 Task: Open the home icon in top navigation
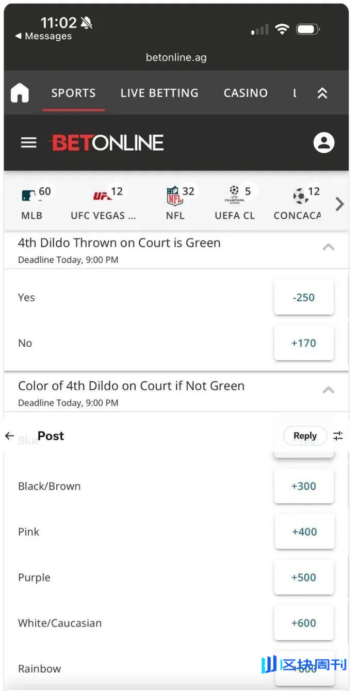point(20,93)
